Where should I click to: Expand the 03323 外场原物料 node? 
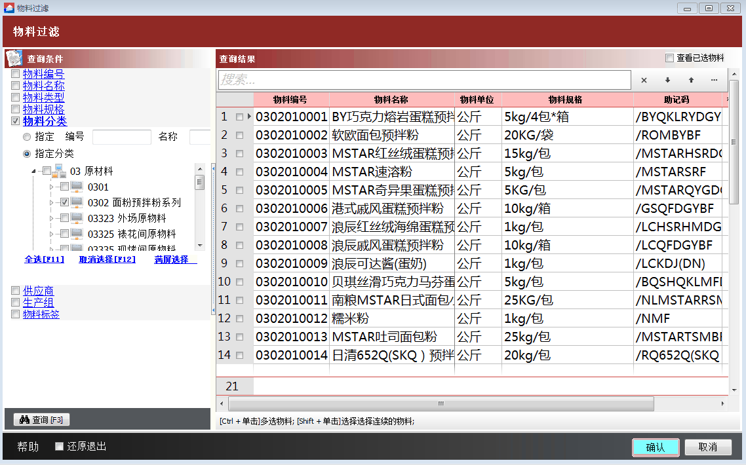51,218
